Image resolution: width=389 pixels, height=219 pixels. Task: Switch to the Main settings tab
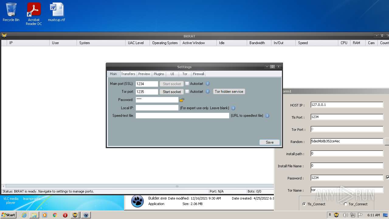113,74
